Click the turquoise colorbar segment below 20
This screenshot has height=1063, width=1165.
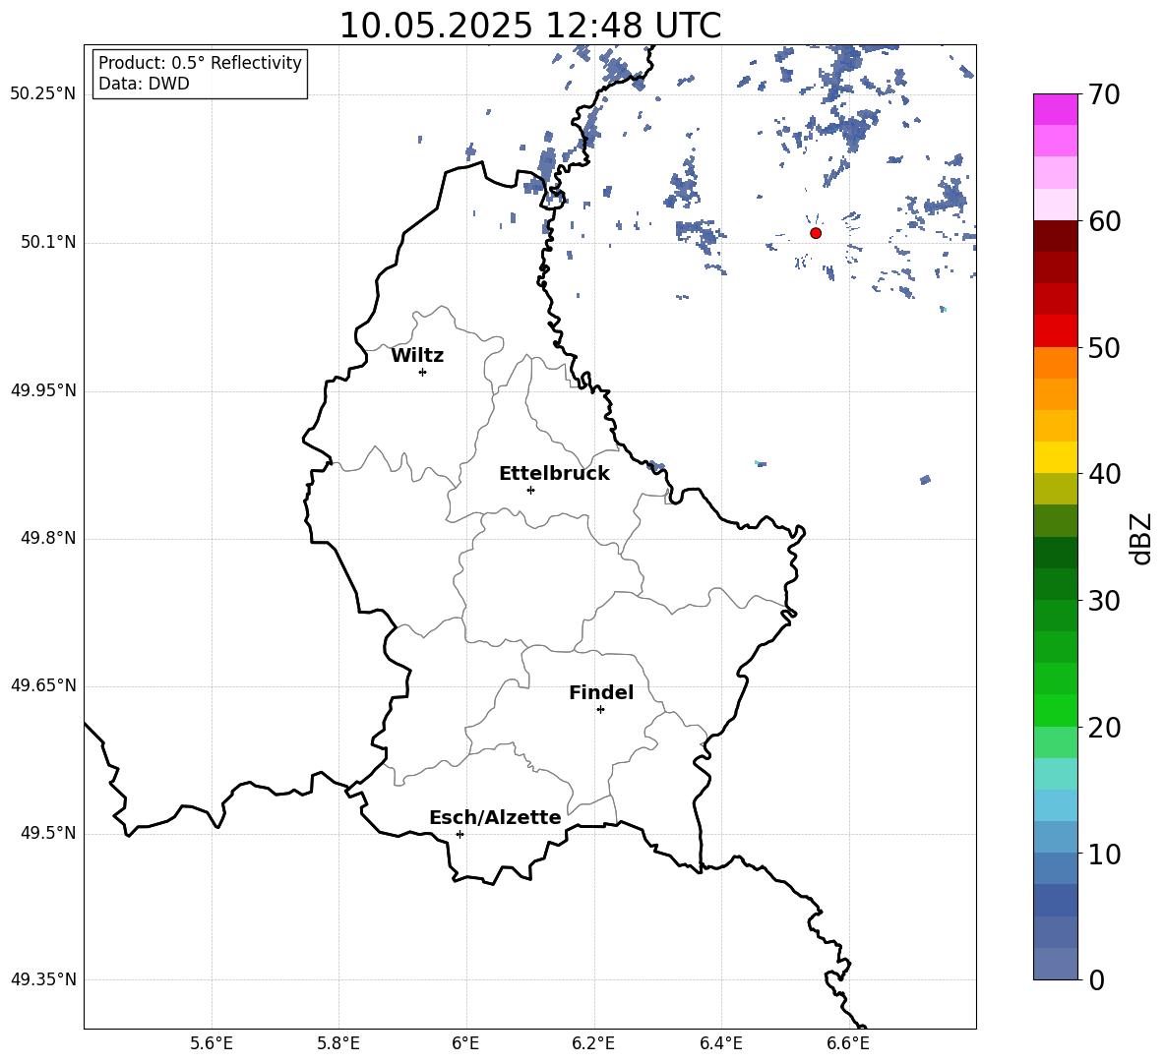1055,774
